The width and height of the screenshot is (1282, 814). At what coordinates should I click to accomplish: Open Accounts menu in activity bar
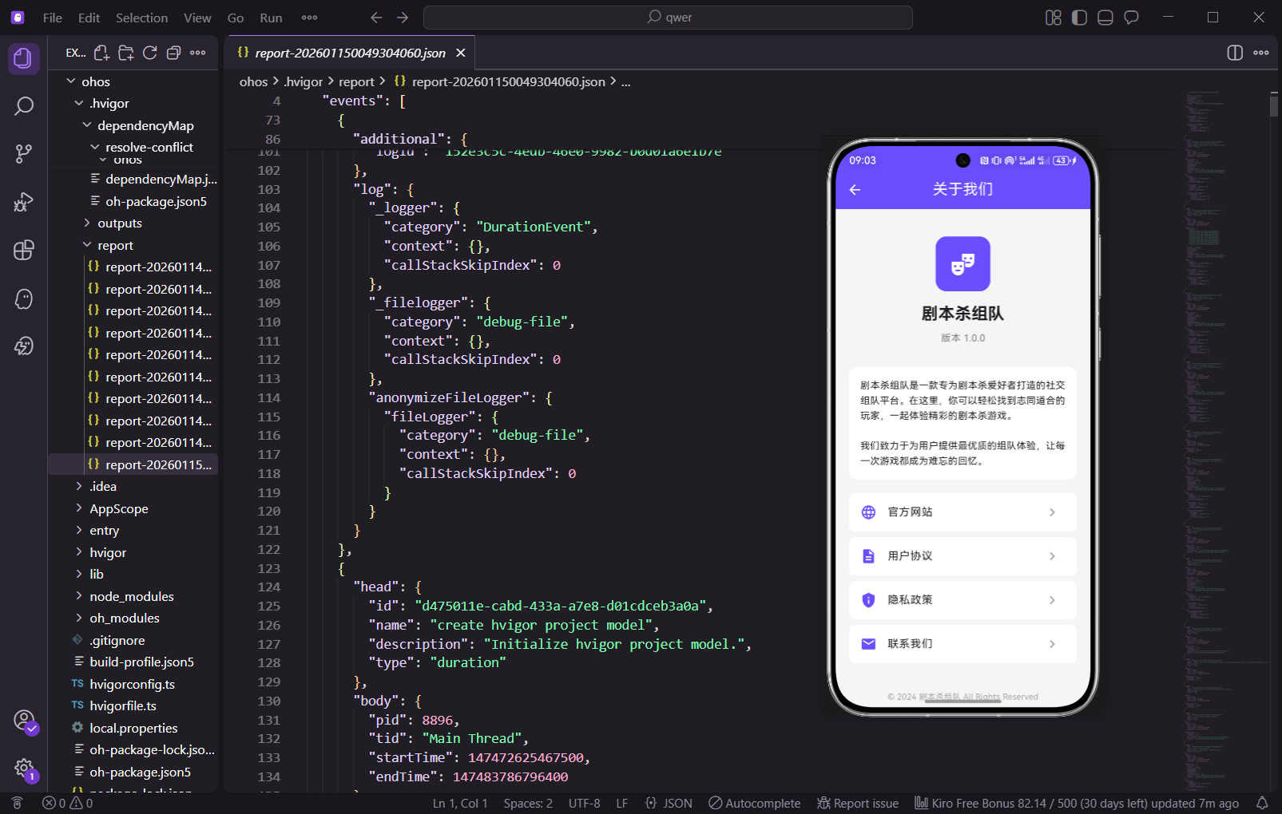(x=25, y=721)
